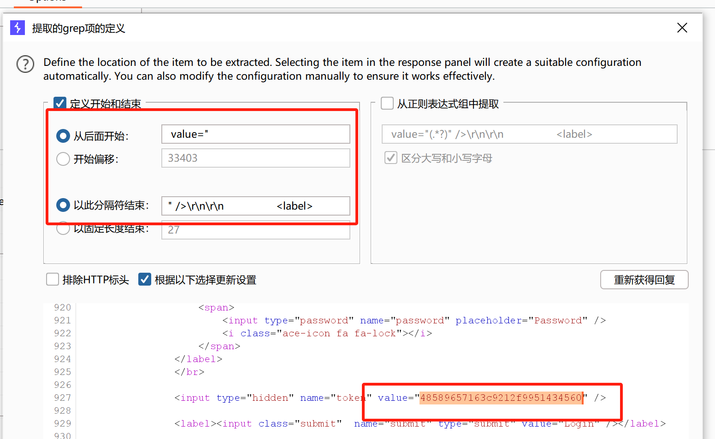Image resolution: width=715 pixels, height=439 pixels.
Task: Click the start-after field containing value="
Action: click(255, 134)
